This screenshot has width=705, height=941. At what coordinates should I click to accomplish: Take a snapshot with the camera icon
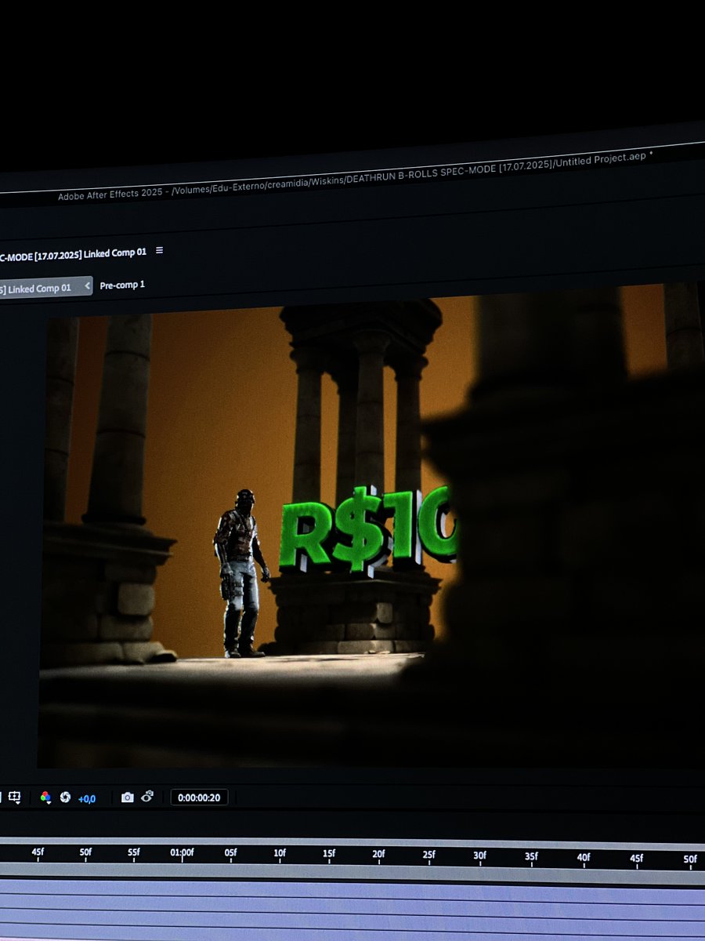(x=127, y=797)
